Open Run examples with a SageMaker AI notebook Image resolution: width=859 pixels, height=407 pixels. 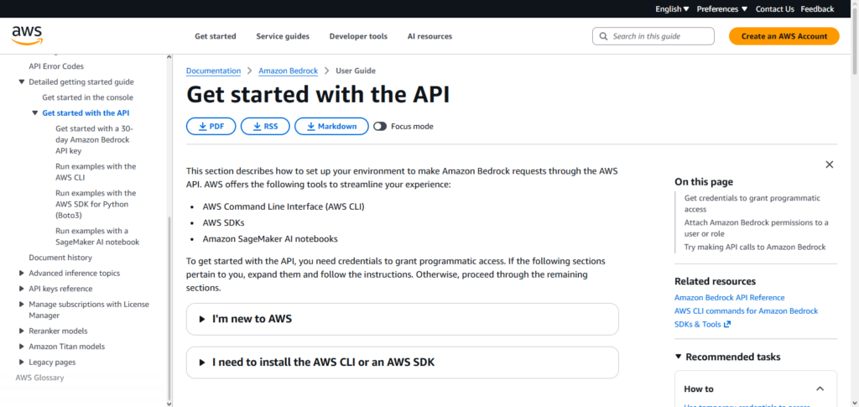(x=97, y=237)
